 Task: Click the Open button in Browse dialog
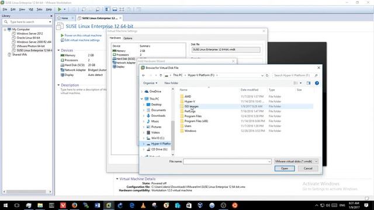click(285, 169)
